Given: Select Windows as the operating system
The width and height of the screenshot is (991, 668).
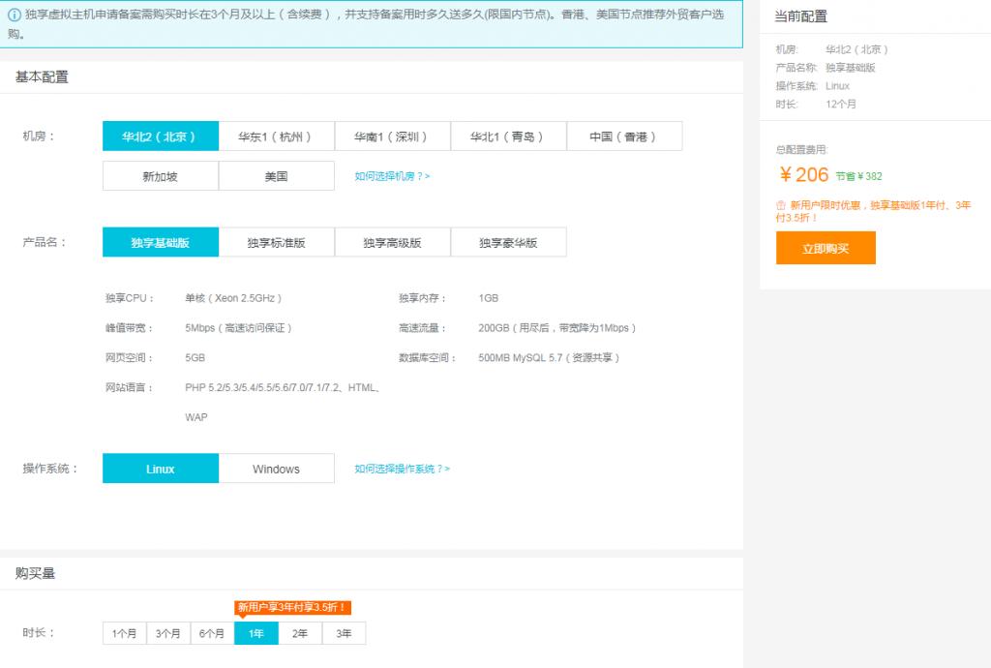Looking at the screenshot, I should [x=276, y=469].
